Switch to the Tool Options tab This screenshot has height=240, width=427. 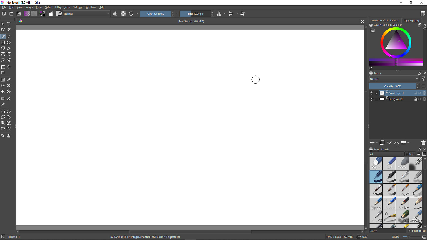click(x=412, y=21)
